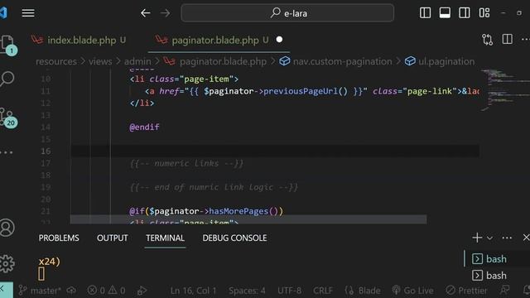This screenshot has height=298, width=530.
Task: Create a new terminal with plus icon
Action: pos(477,238)
